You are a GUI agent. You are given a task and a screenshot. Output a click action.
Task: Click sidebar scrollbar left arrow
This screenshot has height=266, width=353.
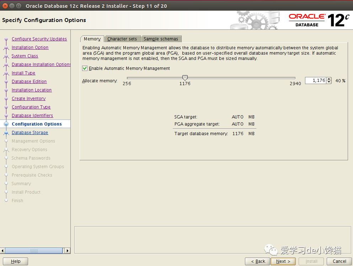2,250
